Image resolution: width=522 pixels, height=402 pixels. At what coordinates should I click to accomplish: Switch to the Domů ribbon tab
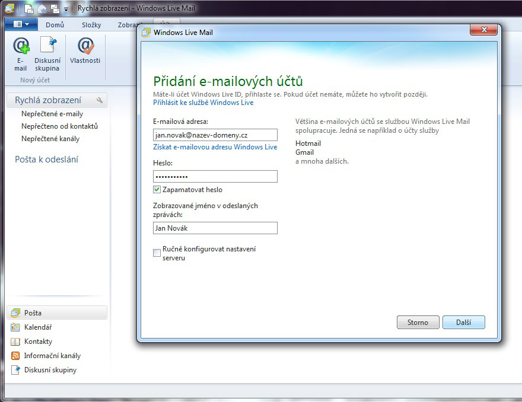click(55, 25)
